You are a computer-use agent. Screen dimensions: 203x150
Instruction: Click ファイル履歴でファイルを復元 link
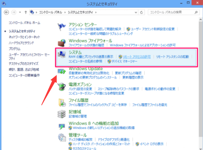(x=150, y=105)
